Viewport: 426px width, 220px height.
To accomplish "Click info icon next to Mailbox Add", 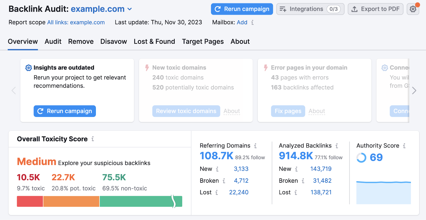I will [x=252, y=22].
